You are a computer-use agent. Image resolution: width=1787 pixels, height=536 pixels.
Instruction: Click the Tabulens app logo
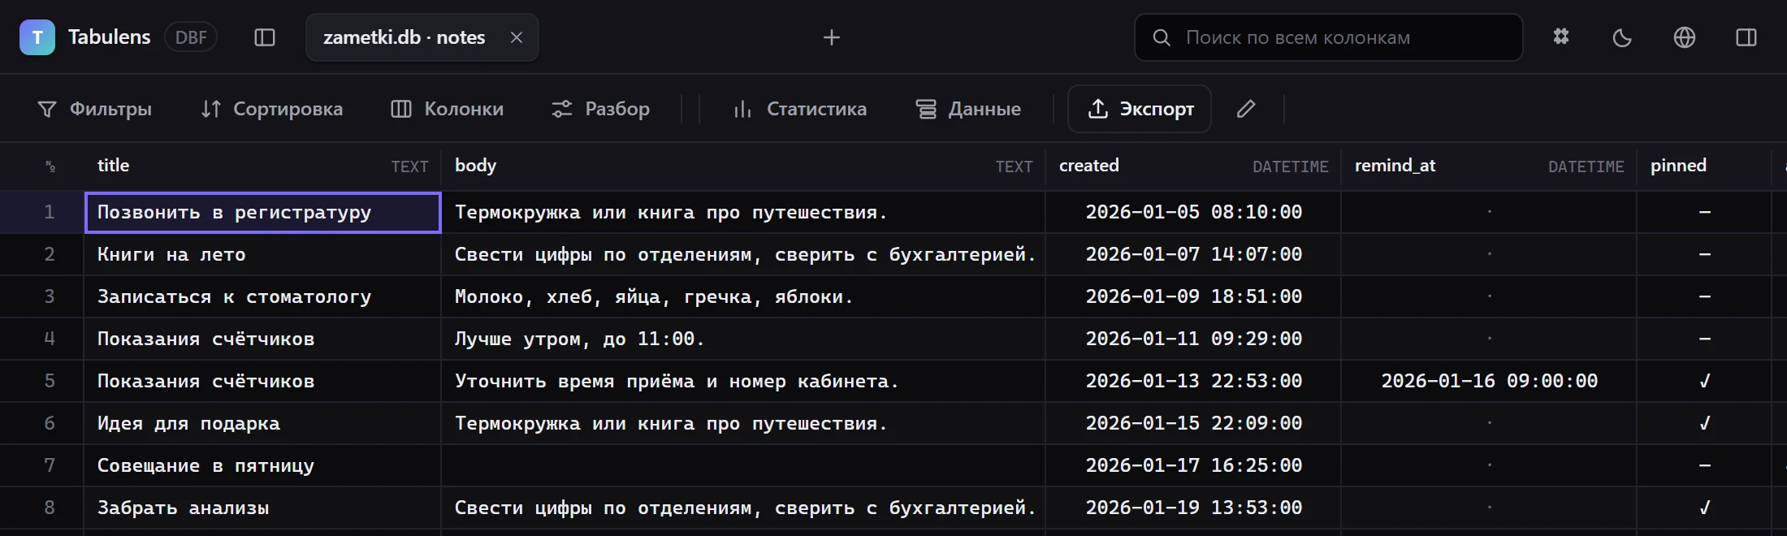pos(37,37)
